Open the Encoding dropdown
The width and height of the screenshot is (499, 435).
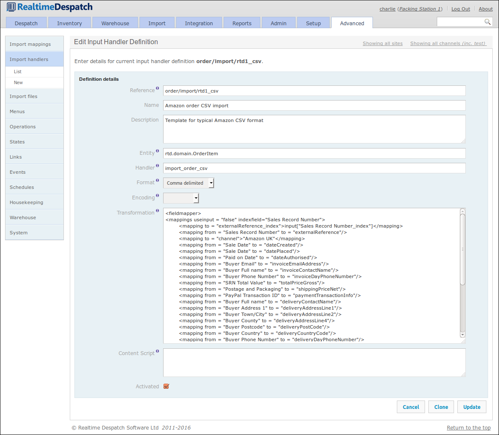181,198
